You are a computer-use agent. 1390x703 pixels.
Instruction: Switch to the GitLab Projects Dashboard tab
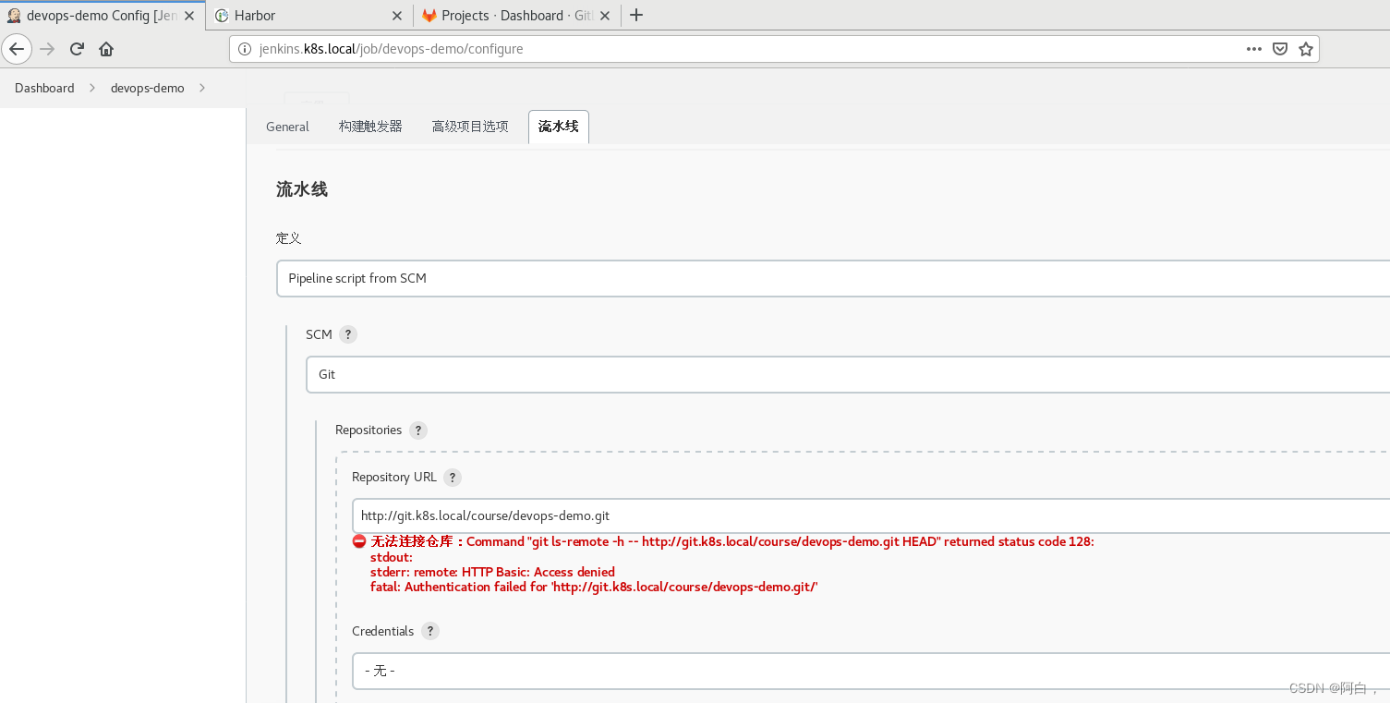(x=517, y=16)
